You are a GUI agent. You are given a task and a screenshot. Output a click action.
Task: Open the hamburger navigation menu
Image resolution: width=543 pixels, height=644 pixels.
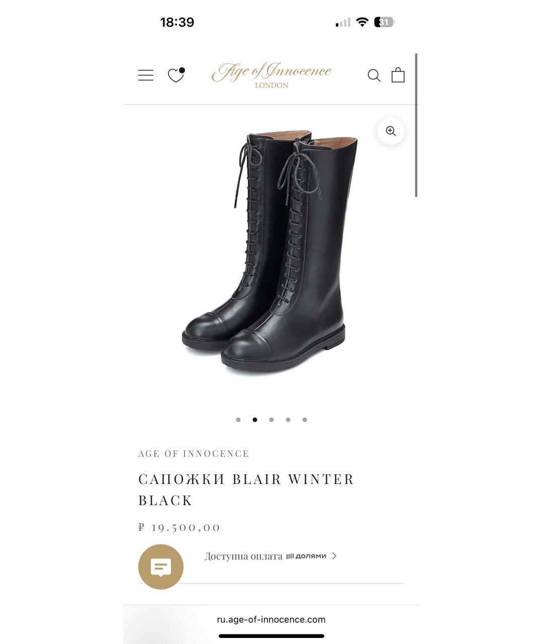coord(146,75)
